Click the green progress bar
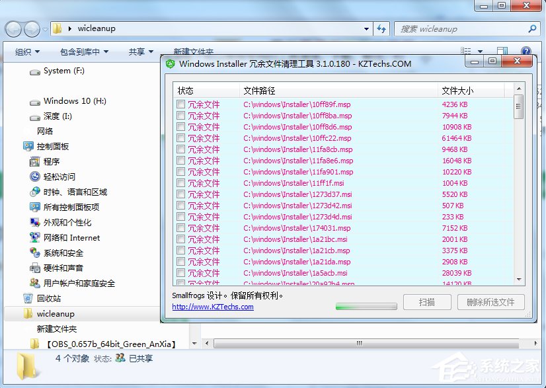The height and width of the screenshot is (388, 546). click(366, 306)
